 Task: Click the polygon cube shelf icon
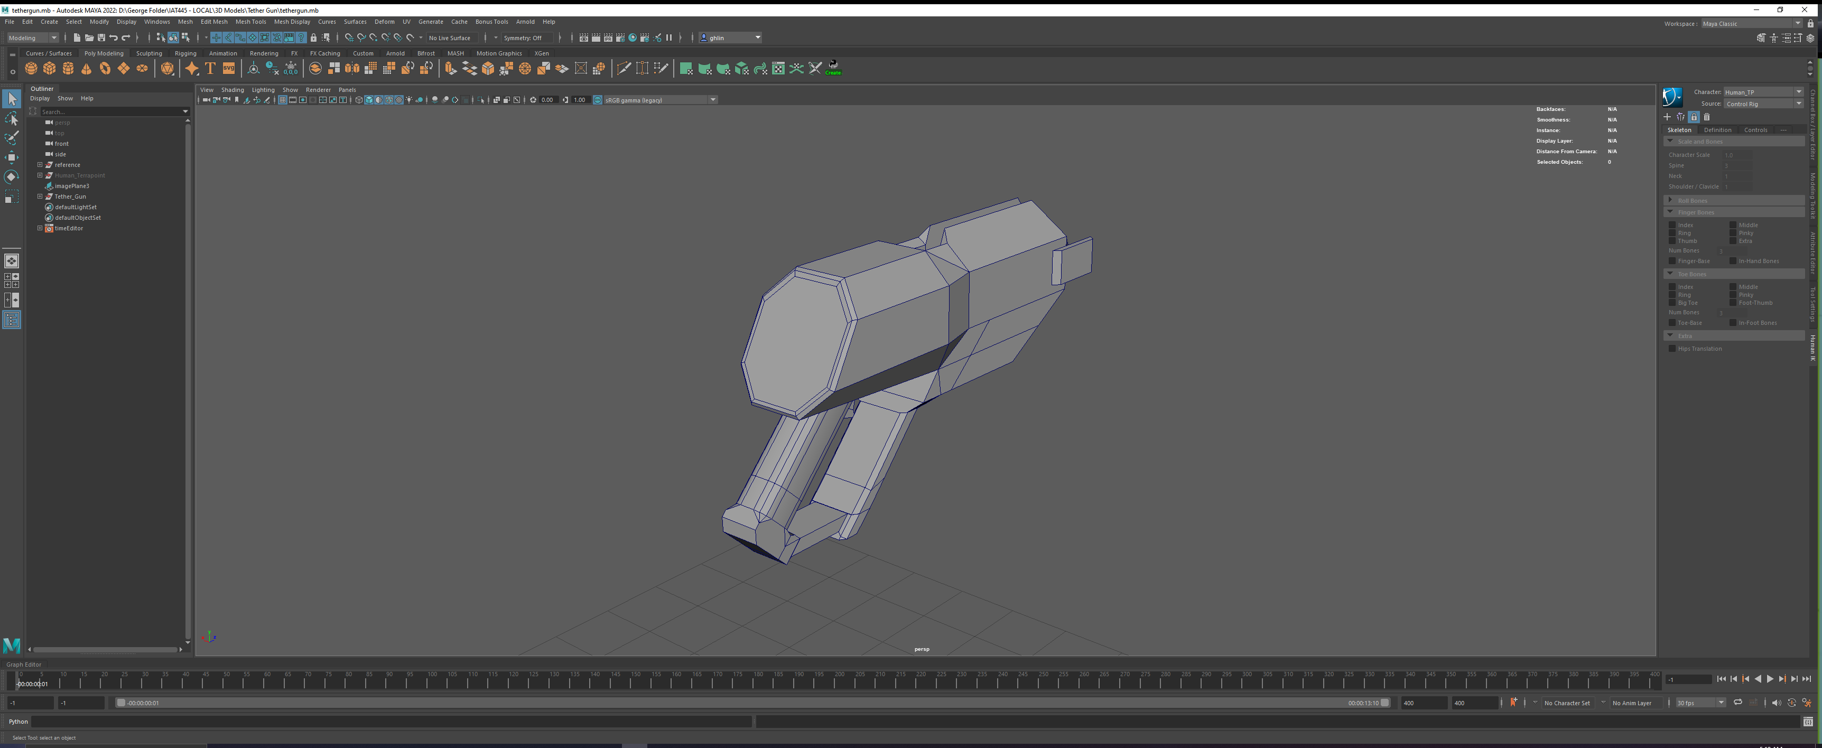coord(50,69)
